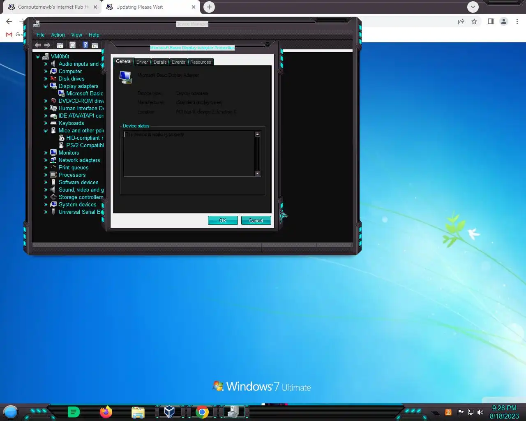Expand the Print queues category
Image resolution: width=526 pixels, height=421 pixels.
point(46,167)
